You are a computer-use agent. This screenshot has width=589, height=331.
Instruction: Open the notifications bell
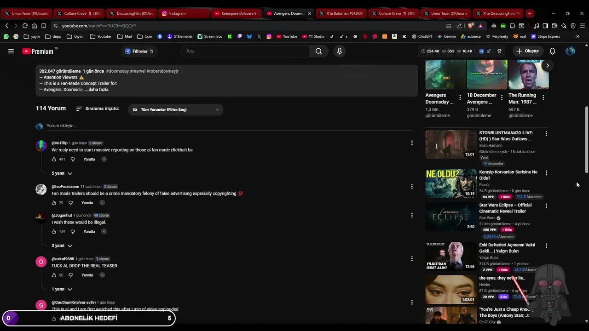click(x=552, y=51)
